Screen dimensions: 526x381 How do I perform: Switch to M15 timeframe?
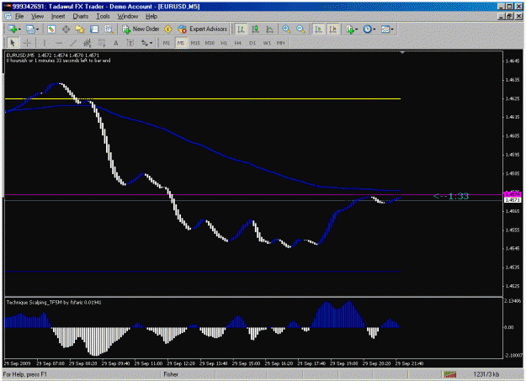pyautogui.click(x=195, y=43)
